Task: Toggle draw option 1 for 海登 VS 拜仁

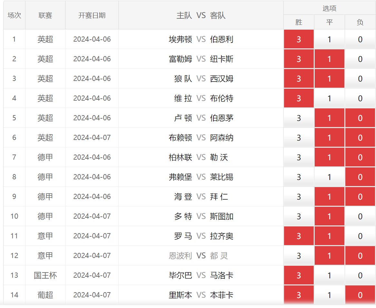Action: 329,196
